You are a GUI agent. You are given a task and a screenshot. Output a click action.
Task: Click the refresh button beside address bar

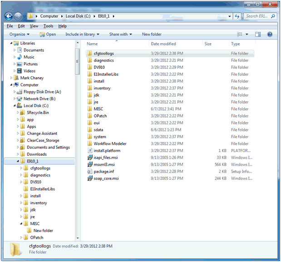(x=237, y=16)
